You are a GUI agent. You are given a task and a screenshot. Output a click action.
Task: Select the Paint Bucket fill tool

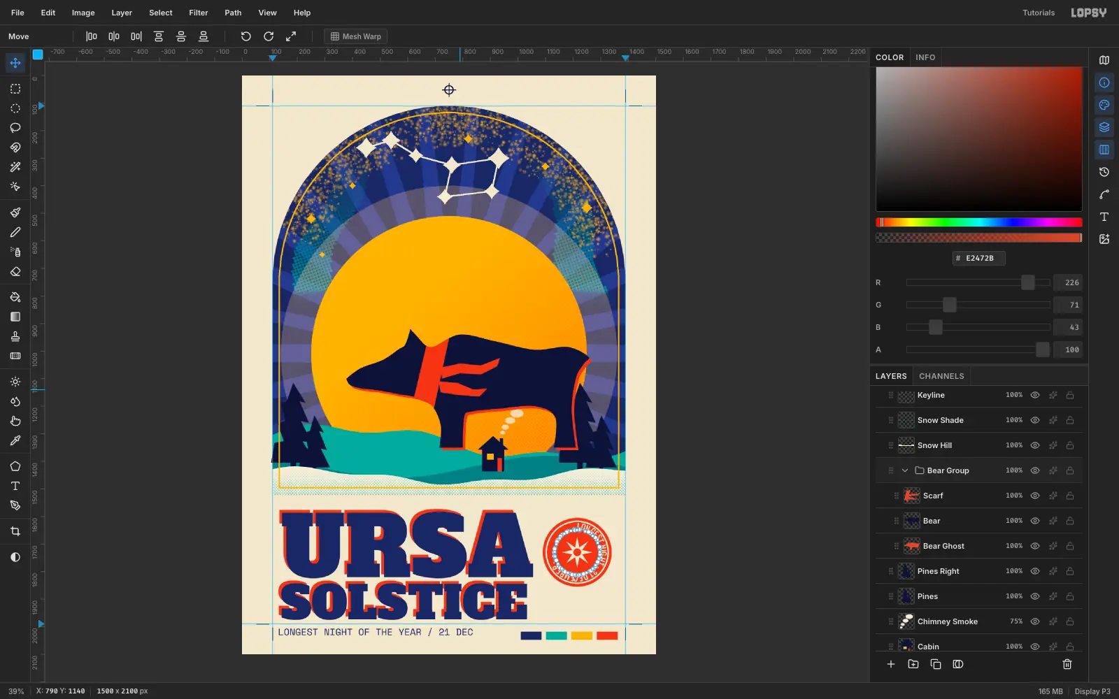[x=15, y=297]
